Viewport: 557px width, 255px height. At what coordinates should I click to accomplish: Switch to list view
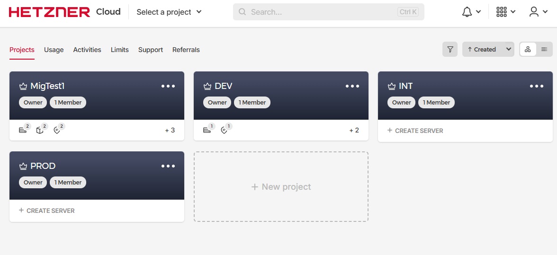[544, 49]
